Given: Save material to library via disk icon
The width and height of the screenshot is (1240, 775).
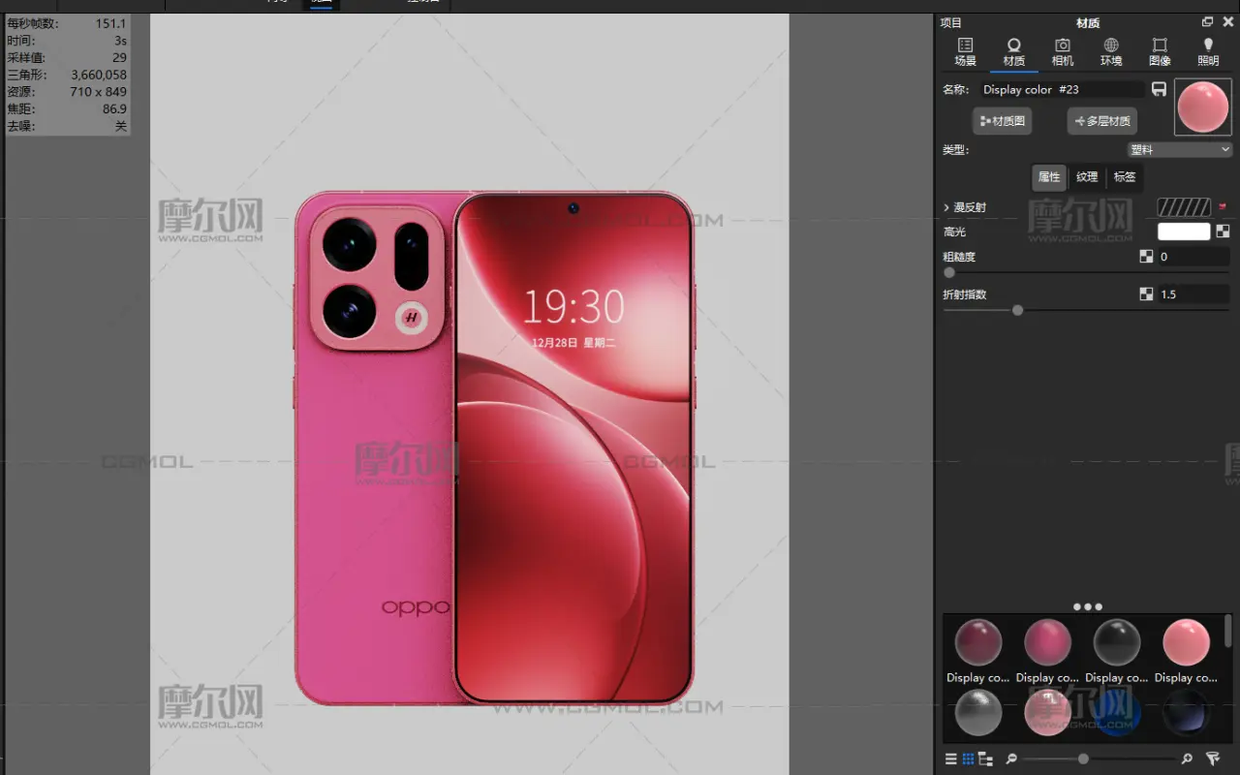Looking at the screenshot, I should click(1159, 89).
